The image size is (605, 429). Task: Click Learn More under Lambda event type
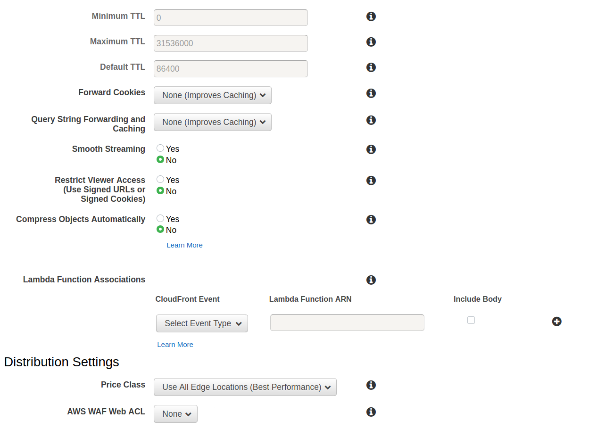(175, 345)
